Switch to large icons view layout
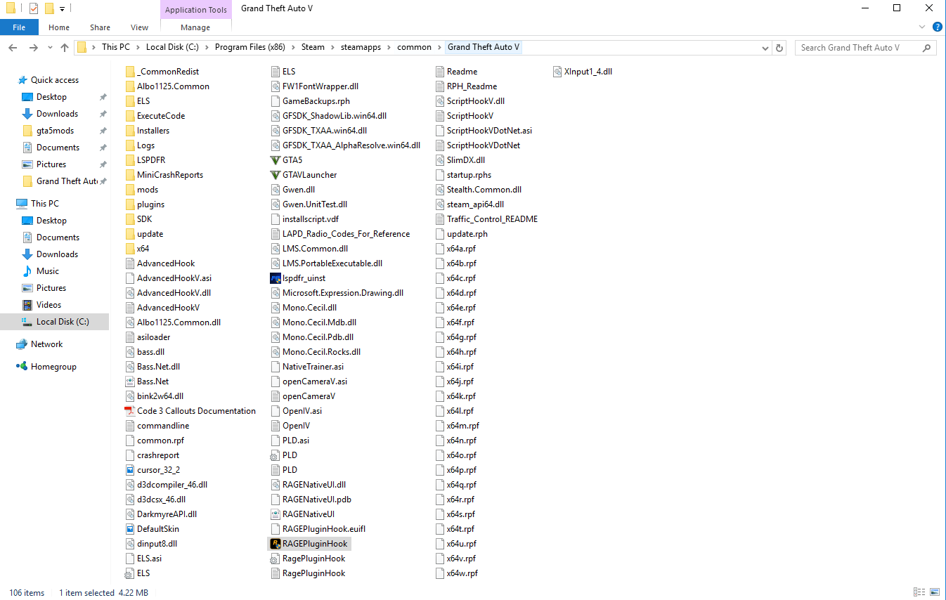The image size is (946, 600). coord(936,592)
